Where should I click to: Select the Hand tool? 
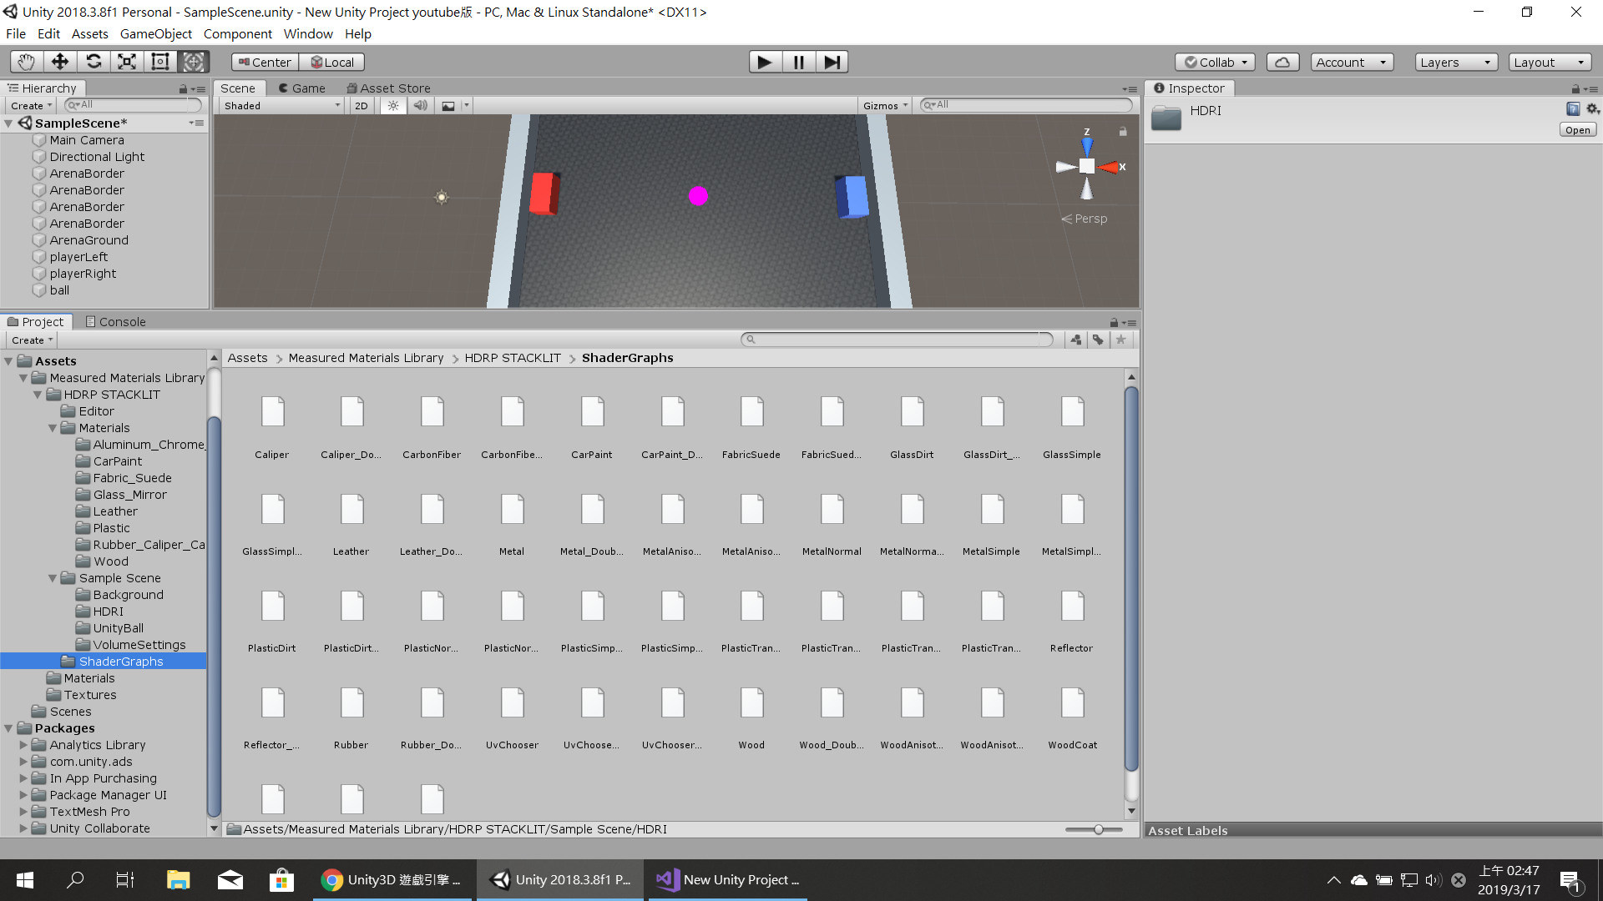(x=27, y=62)
